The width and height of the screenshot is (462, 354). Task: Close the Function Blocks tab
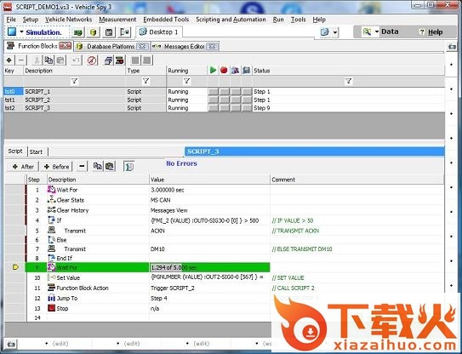(65, 45)
